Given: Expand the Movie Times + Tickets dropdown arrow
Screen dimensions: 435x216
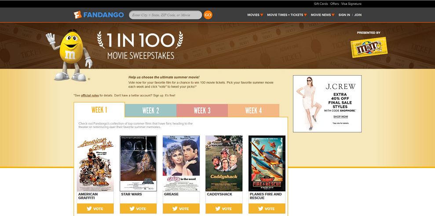Looking at the screenshot, I should 305,15.
